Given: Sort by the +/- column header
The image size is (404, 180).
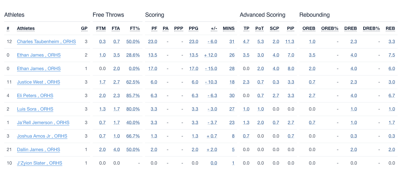Looking at the screenshot, I should [x=214, y=28].
